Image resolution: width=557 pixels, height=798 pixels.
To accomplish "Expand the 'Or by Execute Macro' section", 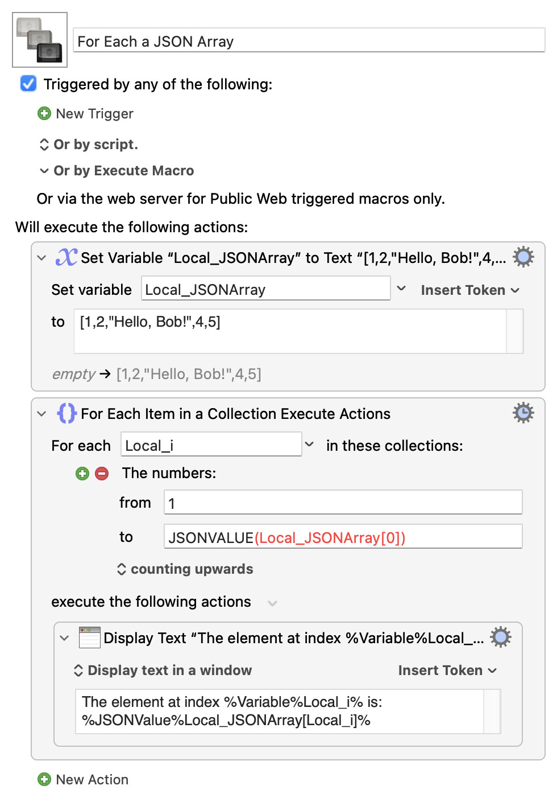I will [x=44, y=171].
